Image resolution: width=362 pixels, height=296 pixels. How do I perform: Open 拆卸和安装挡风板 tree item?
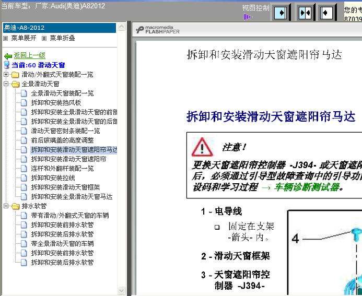pyautogui.click(x=56, y=103)
